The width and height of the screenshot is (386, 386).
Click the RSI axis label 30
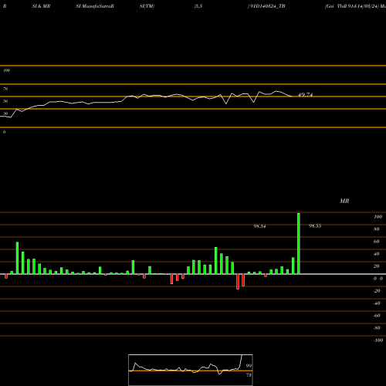tap(5, 113)
